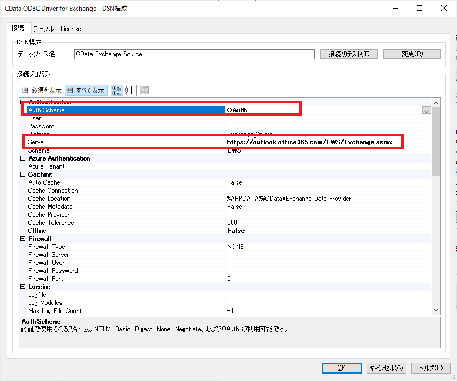Click the ヘルプ(H) button

point(430,368)
